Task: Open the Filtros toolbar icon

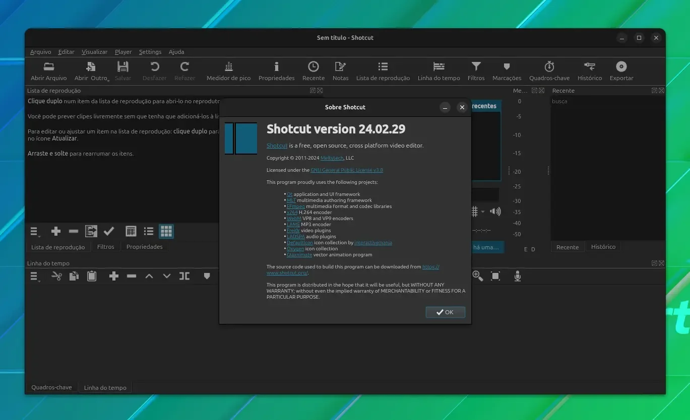Action: tap(476, 71)
